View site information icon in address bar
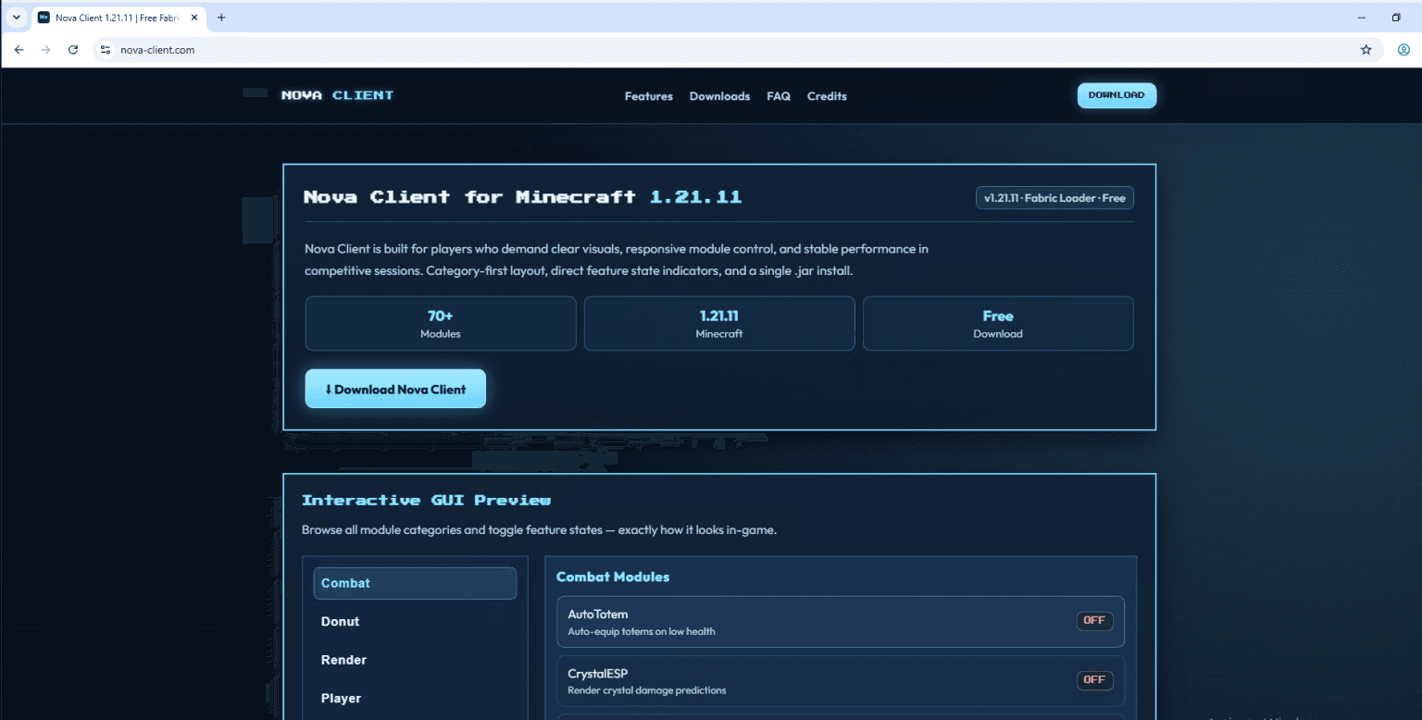The image size is (1422, 720). click(106, 50)
